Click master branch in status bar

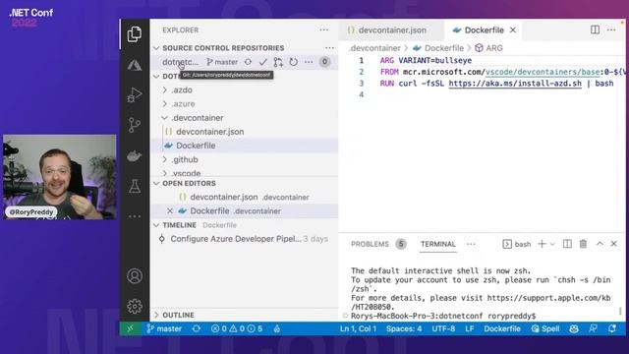coord(164,328)
